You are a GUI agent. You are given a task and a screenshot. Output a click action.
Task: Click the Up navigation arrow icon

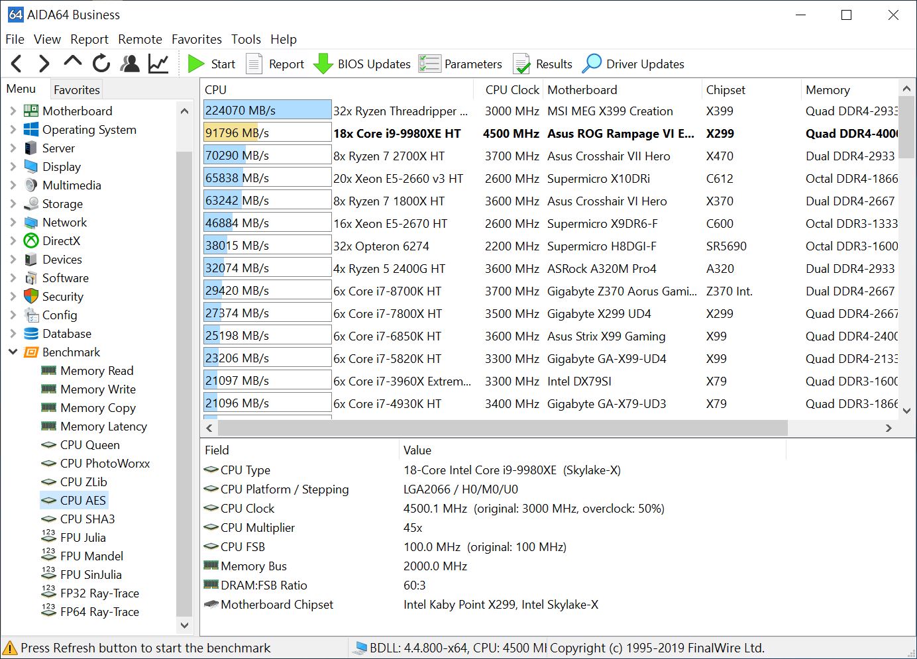pyautogui.click(x=73, y=62)
